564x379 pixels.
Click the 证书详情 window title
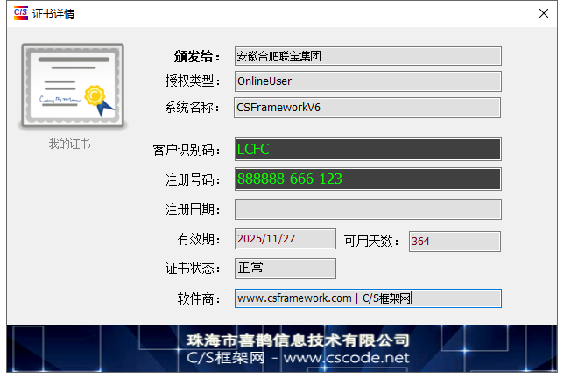pos(53,14)
